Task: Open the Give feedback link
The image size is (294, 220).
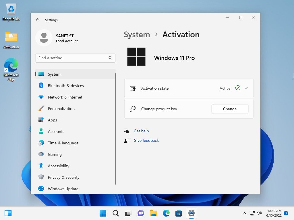Action: pyautogui.click(x=146, y=140)
